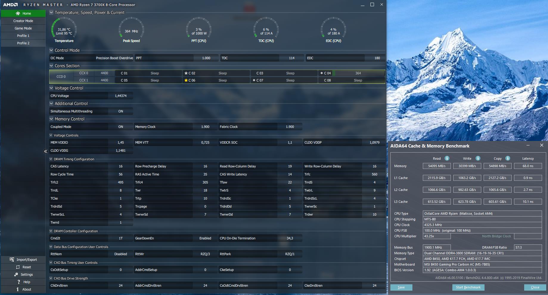Collapse the Control Mode section
Image resolution: width=548 pixels, height=295 pixels.
51,50
